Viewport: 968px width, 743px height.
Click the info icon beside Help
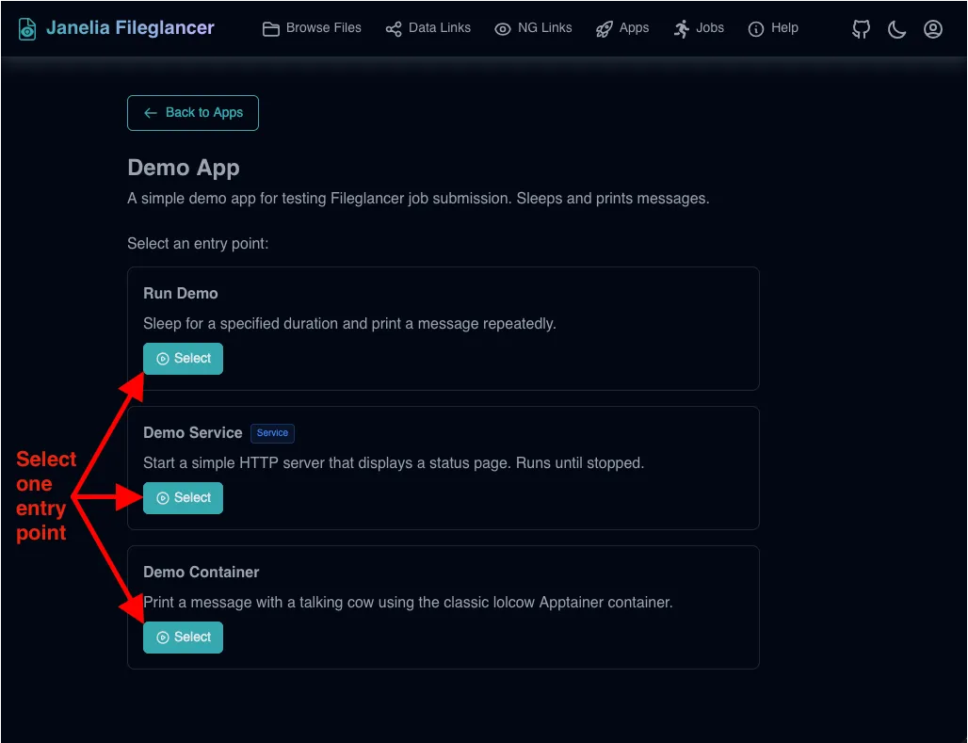(756, 29)
